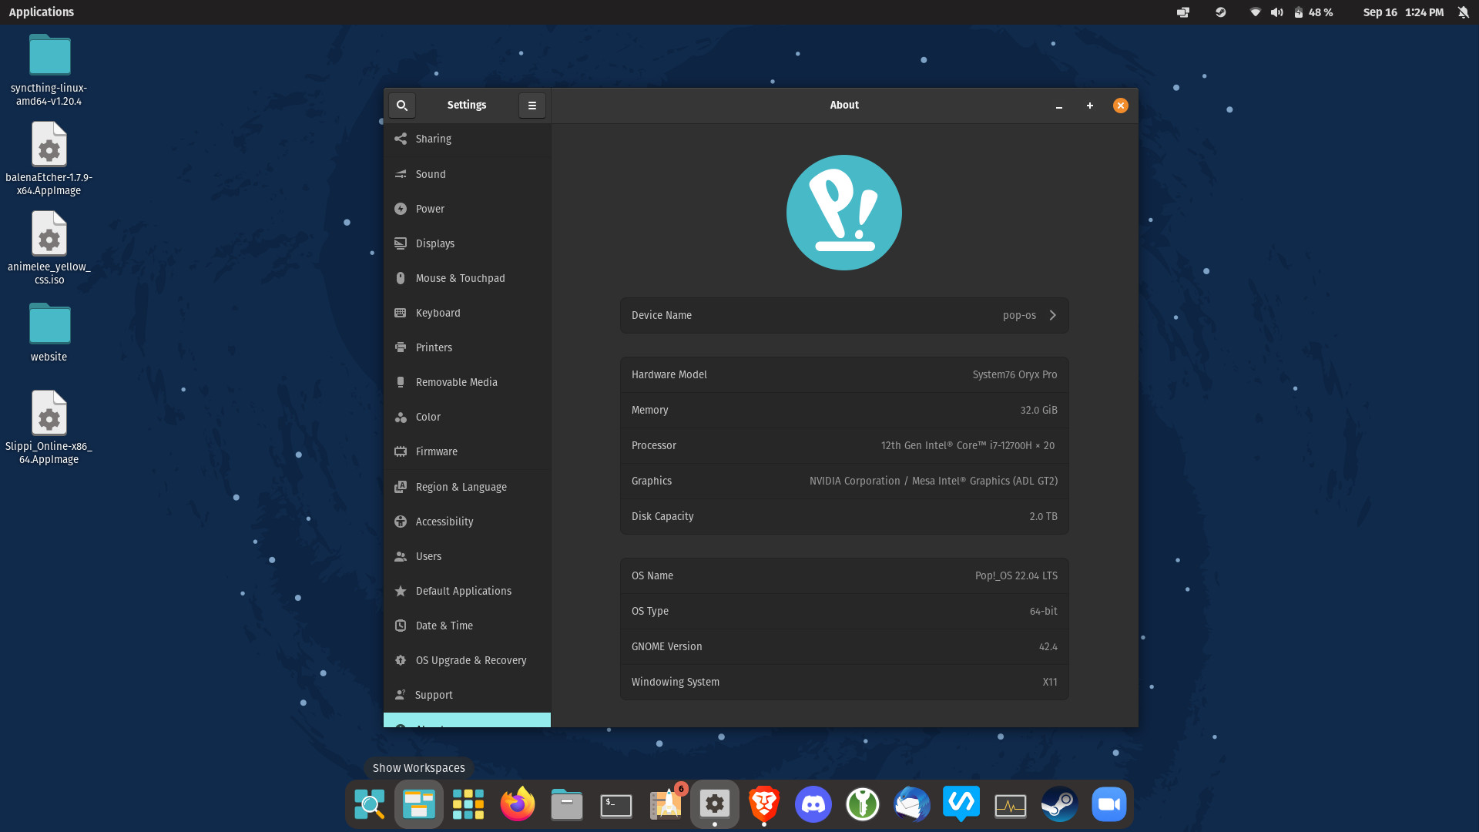
Task: Open the Sharing settings panel
Action: tap(467, 139)
